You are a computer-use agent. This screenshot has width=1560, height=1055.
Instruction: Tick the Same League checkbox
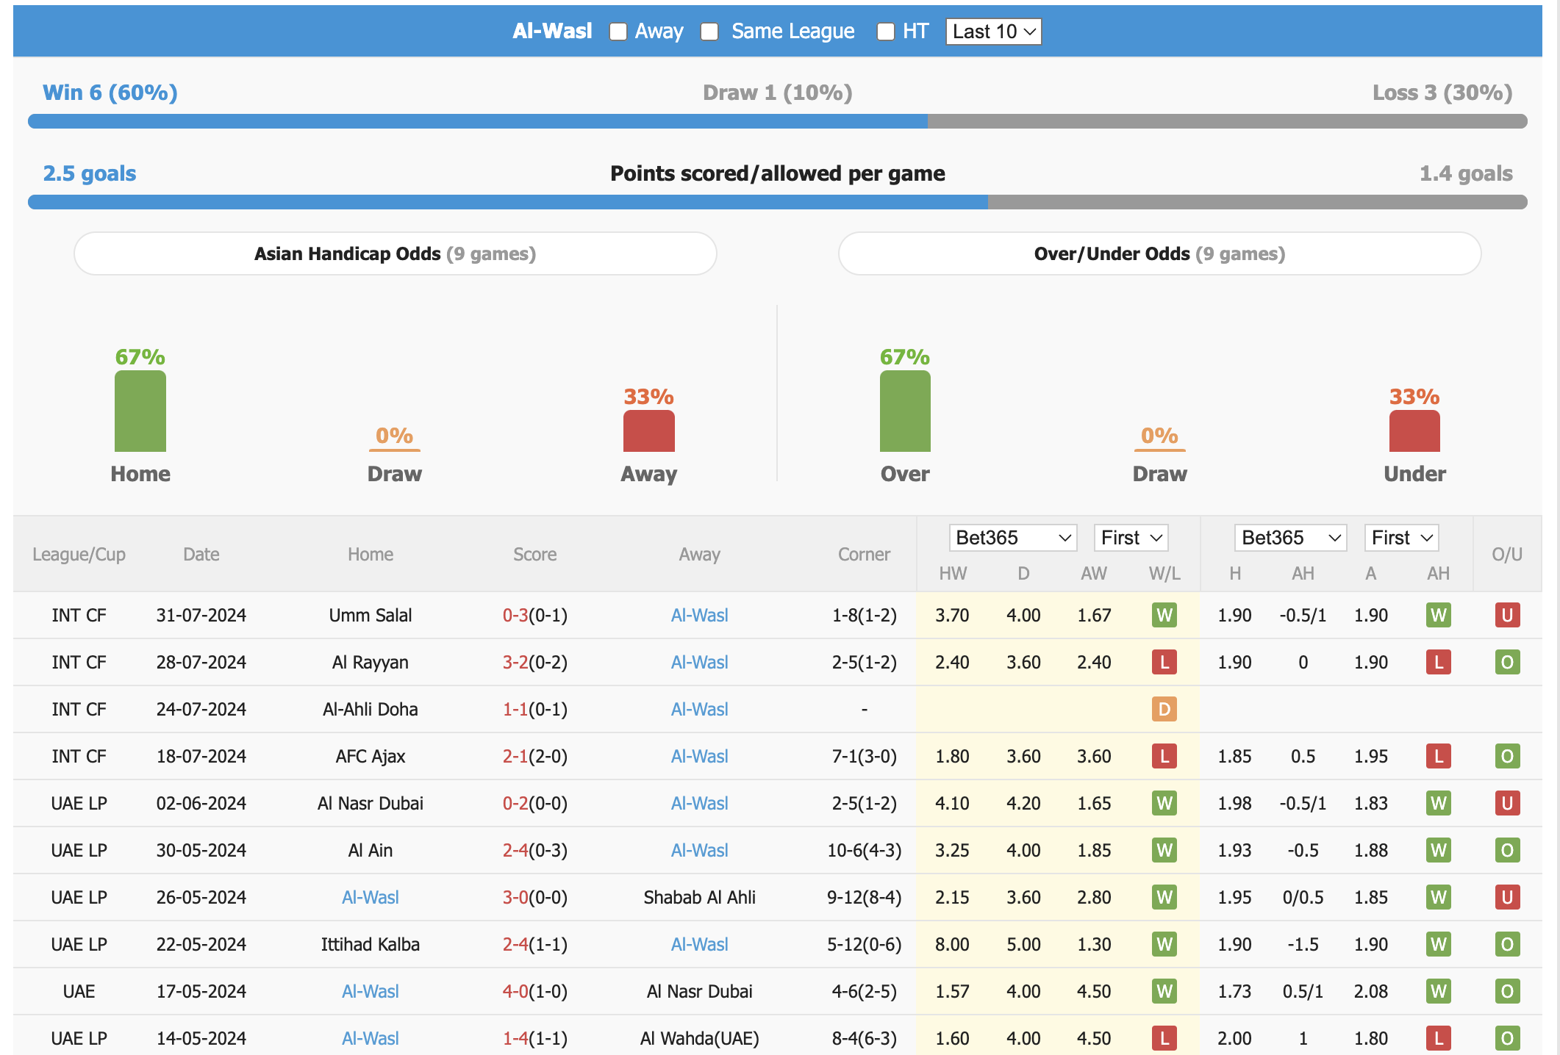709,32
